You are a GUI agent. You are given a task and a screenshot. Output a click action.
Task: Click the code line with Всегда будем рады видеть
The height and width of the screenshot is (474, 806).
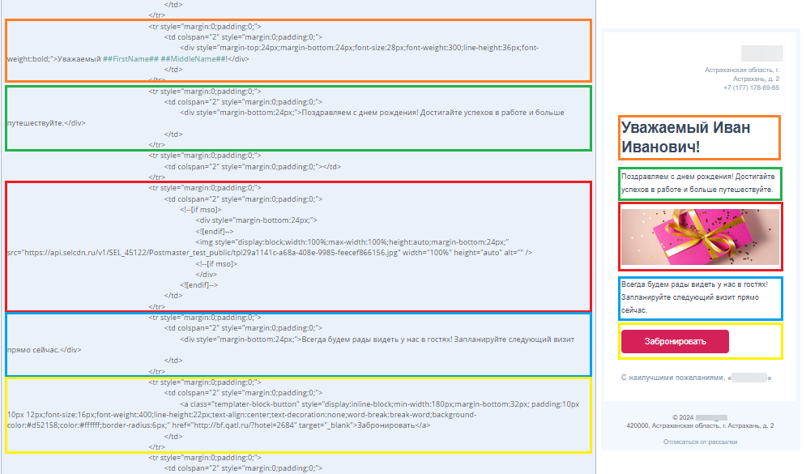click(x=377, y=339)
